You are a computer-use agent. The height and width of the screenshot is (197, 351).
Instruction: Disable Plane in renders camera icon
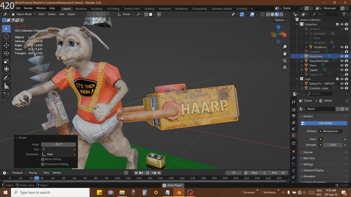point(347,65)
